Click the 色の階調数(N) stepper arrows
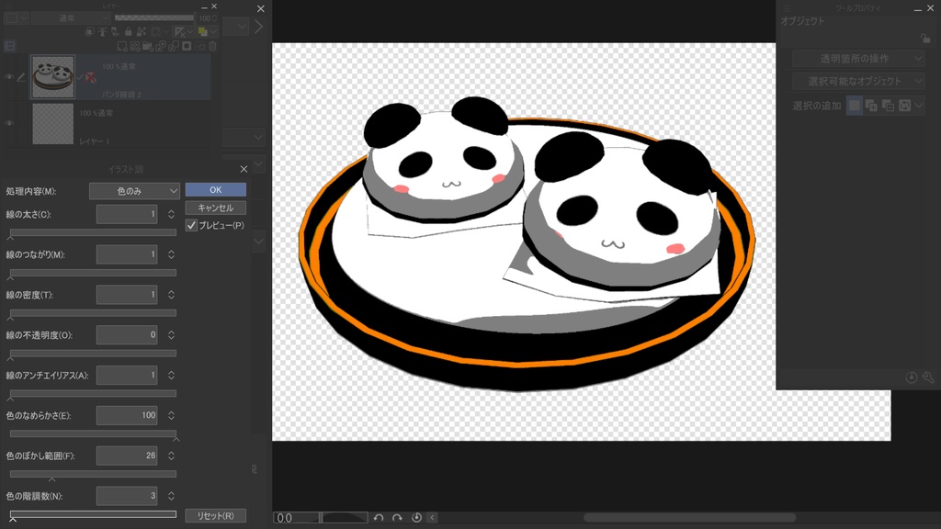This screenshot has height=529, width=941. tap(171, 496)
